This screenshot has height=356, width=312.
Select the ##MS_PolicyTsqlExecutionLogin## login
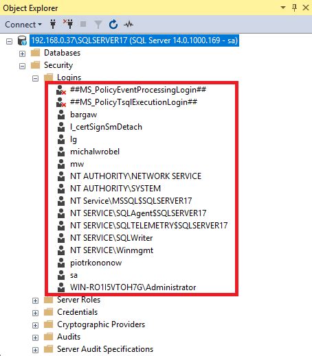(x=133, y=102)
